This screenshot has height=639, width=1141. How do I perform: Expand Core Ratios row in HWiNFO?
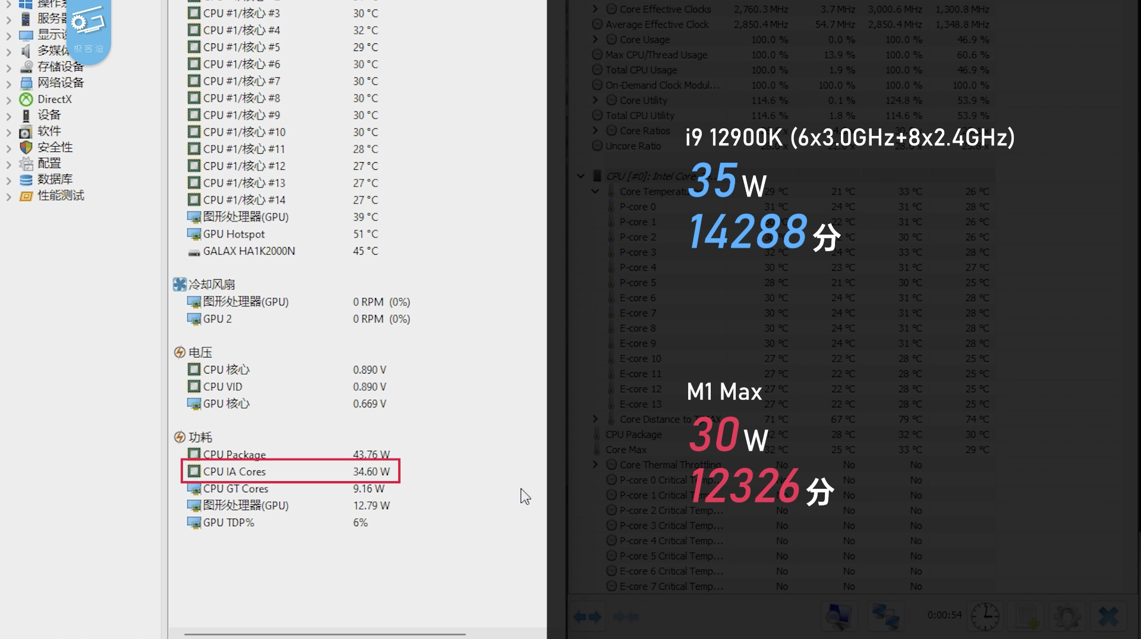coord(595,130)
